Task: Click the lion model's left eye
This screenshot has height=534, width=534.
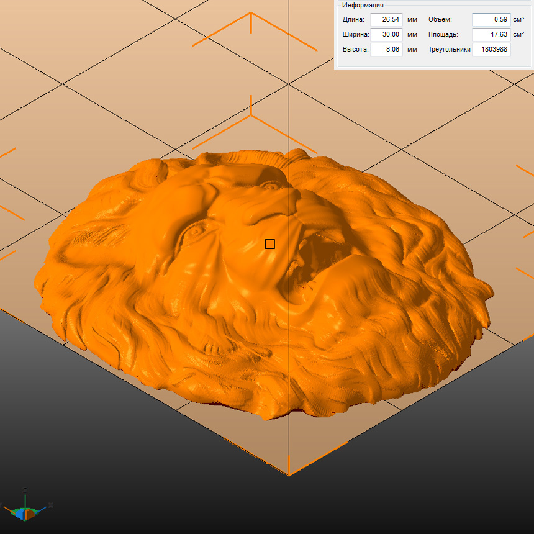Action: click(x=195, y=230)
